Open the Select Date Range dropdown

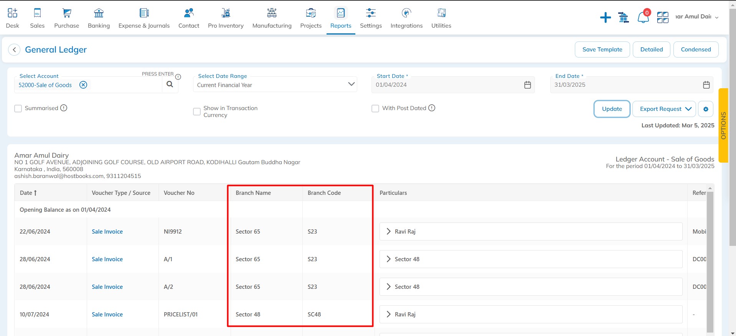click(275, 84)
